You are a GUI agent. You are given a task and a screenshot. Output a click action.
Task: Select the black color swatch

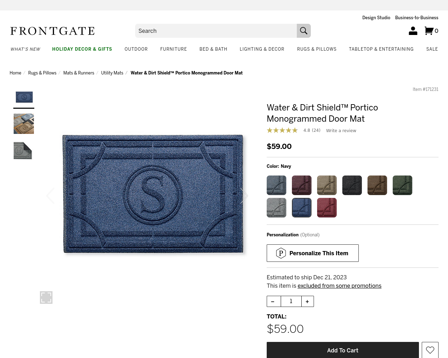tap(352, 185)
